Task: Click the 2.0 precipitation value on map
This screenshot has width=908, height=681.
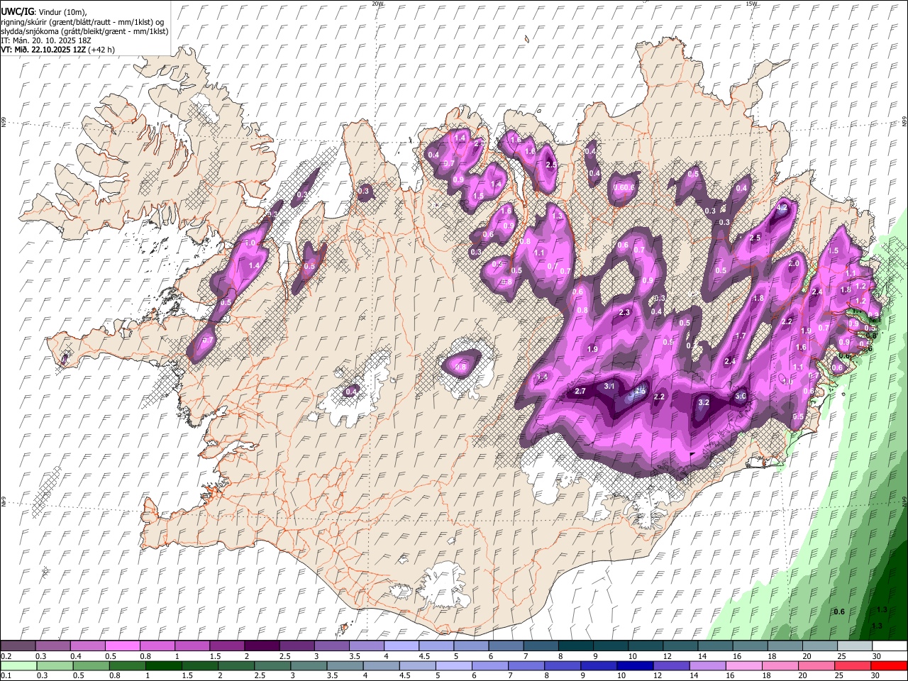Action: pyautogui.click(x=794, y=263)
